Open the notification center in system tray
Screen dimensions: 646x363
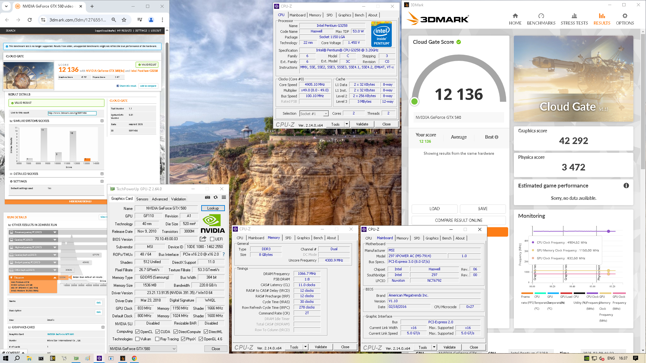(636, 358)
